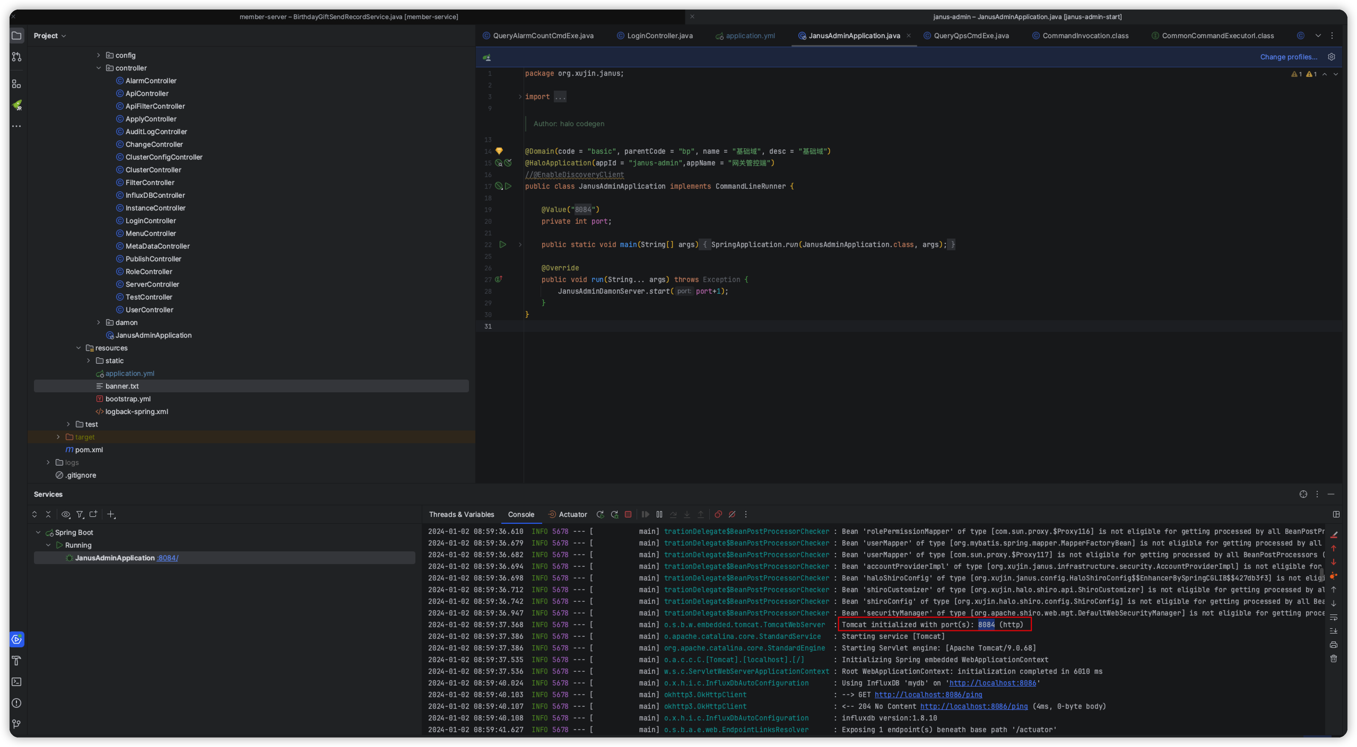
Task: Switch to QueryAlarmCountCmdExe.java tab
Action: pos(538,36)
